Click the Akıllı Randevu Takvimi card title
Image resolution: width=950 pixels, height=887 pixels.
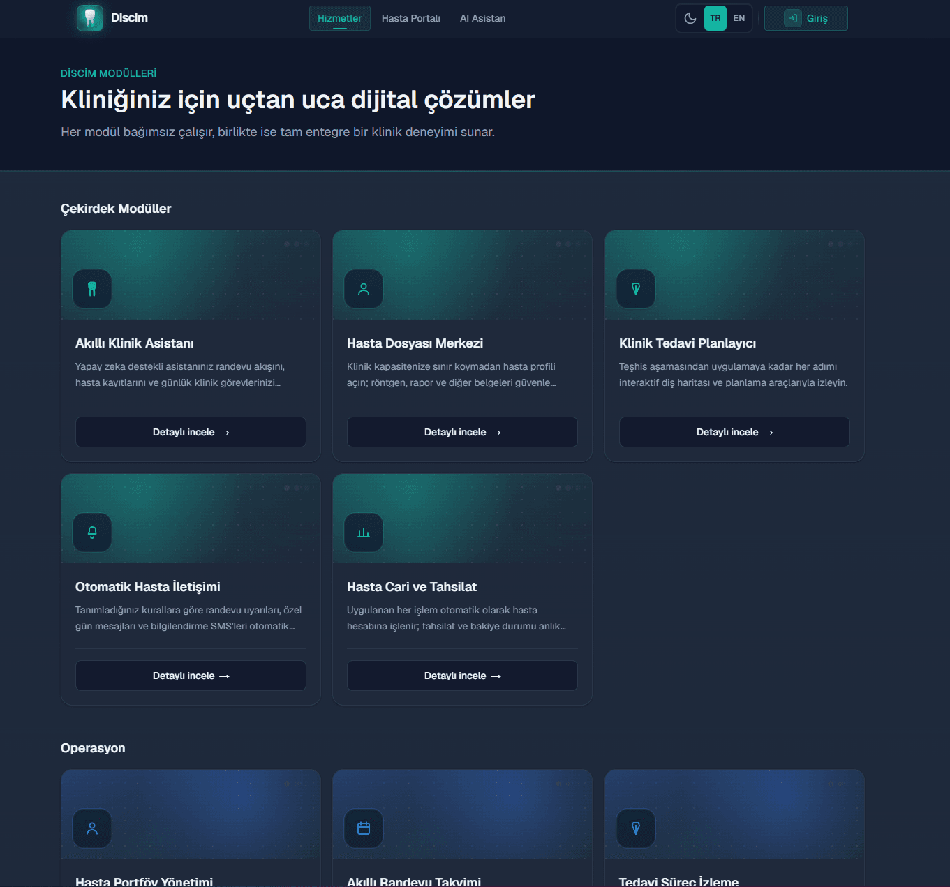click(x=414, y=881)
